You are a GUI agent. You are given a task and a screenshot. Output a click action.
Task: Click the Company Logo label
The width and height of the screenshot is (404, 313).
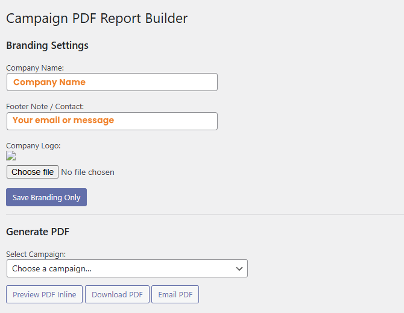click(x=33, y=145)
